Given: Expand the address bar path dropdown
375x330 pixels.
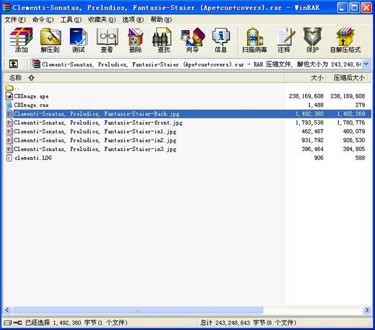Looking at the screenshot, I should (366, 64).
